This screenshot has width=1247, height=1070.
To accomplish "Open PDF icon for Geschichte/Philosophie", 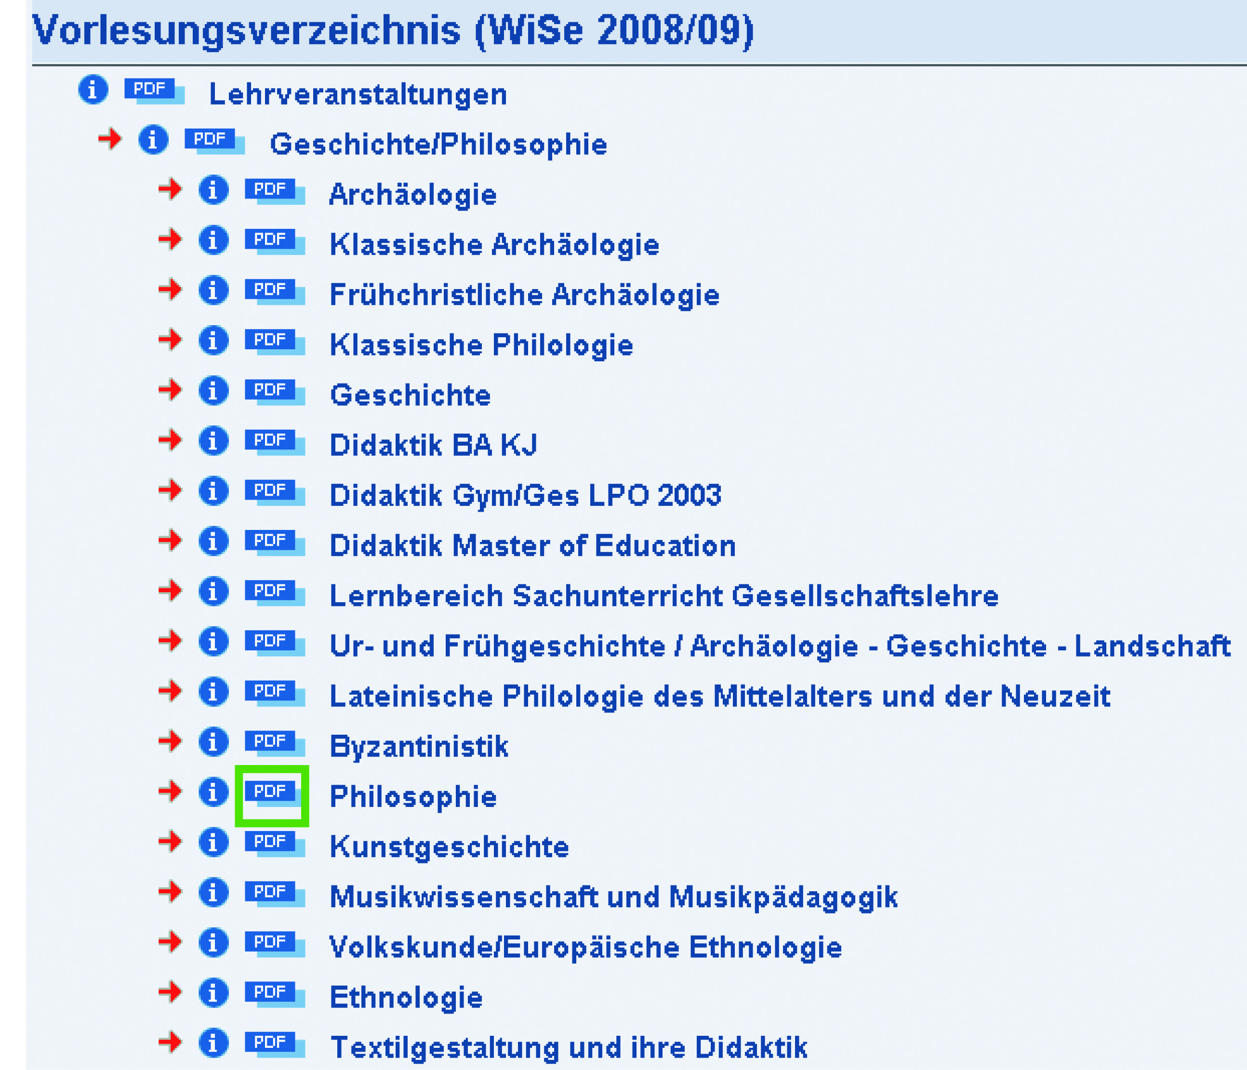I will pos(213,142).
